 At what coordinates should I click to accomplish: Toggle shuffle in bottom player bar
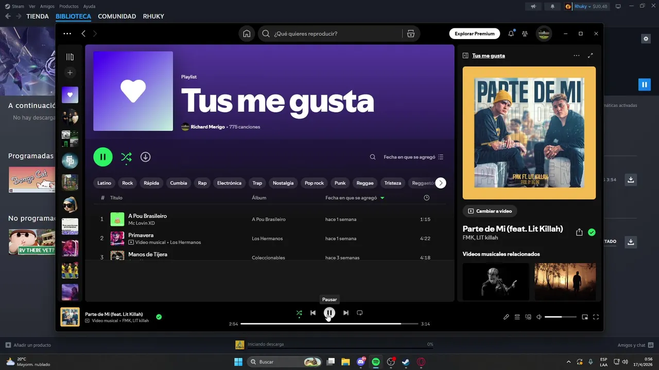(x=299, y=312)
